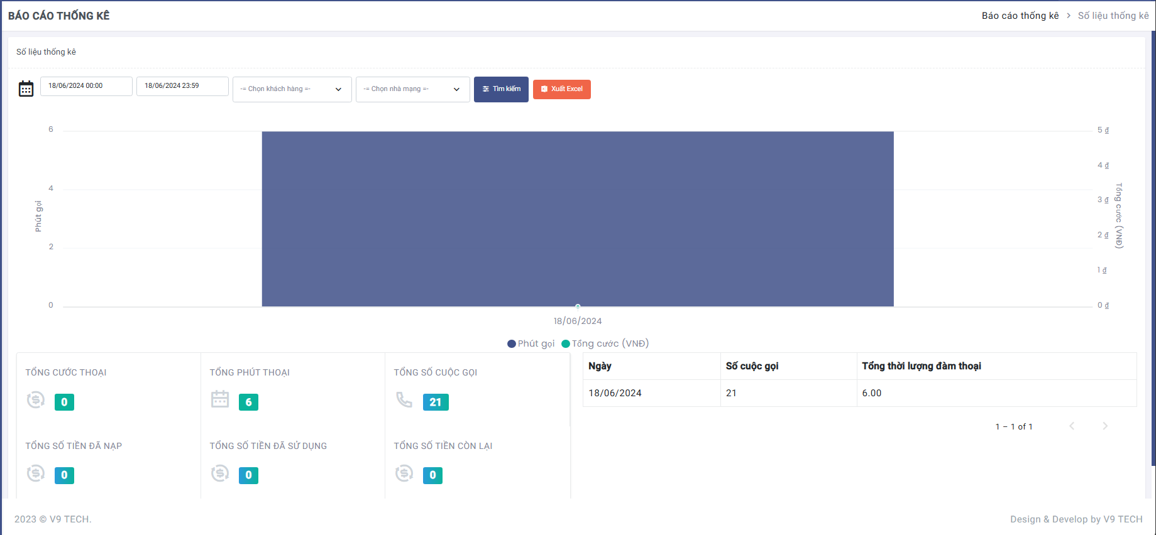Click the coin icon under Tổng số tiền còn lại

point(404,473)
